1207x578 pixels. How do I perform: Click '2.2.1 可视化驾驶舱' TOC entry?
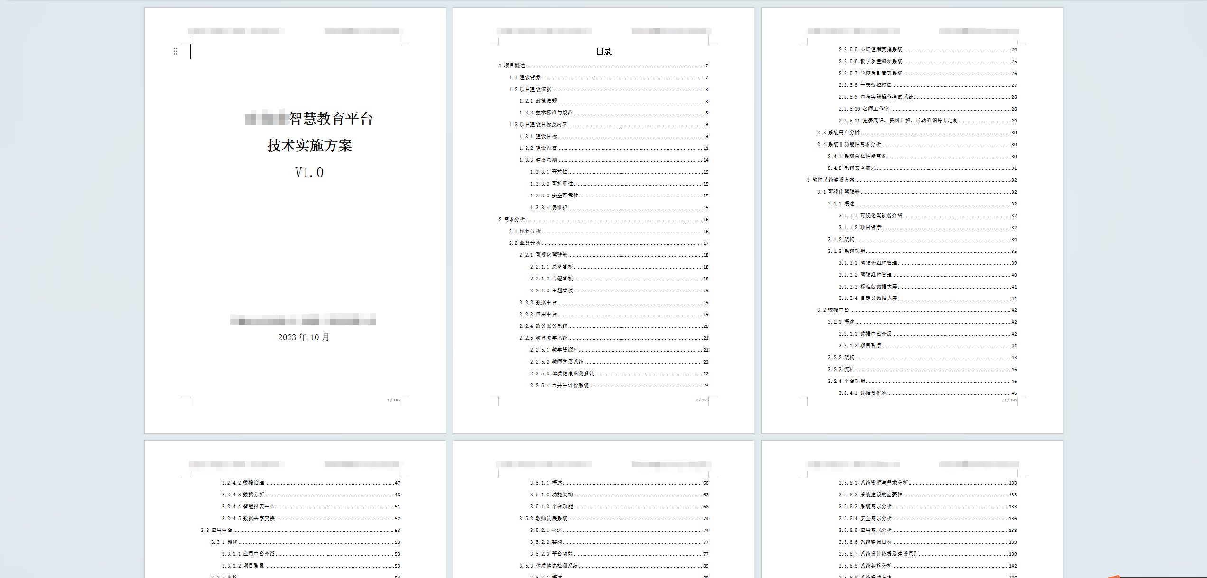pos(613,255)
